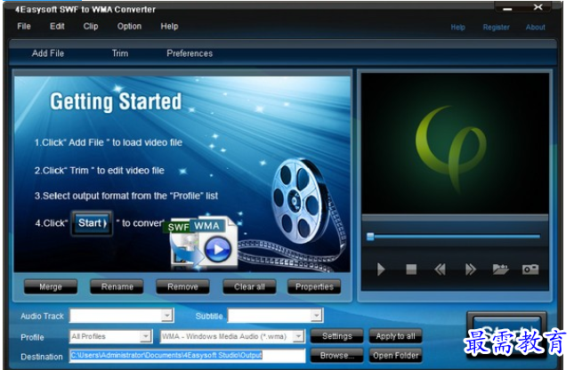
Task: Click the video preview screen
Action: [x=455, y=143]
